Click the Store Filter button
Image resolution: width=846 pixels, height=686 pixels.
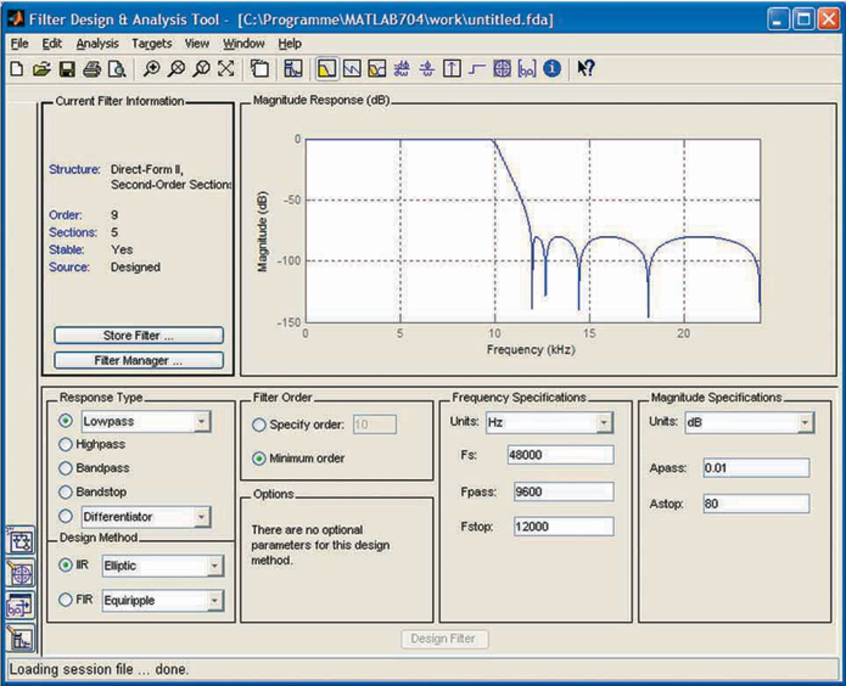point(138,335)
